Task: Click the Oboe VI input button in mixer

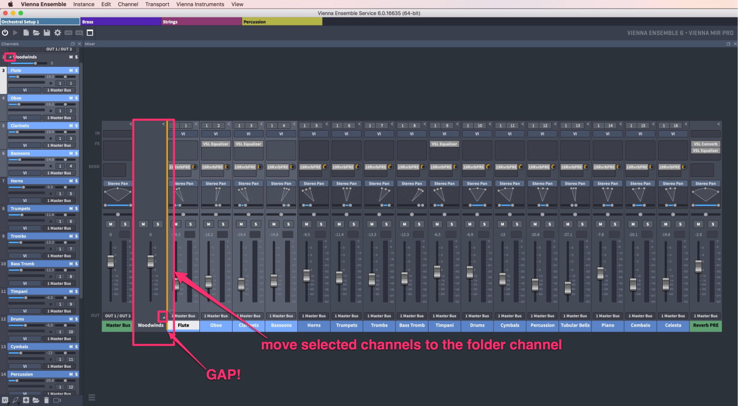Action: (216, 133)
